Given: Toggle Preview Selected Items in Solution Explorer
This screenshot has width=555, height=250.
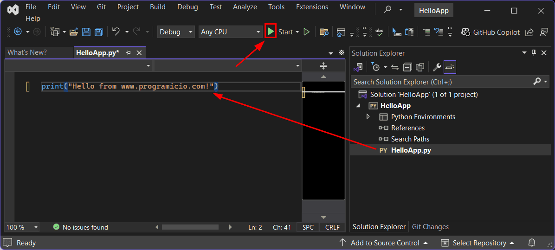Looking at the screenshot, I should [x=450, y=67].
